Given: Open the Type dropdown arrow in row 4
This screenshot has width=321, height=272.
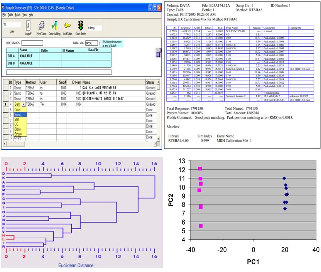Looking at the screenshot, I should point(24,104).
